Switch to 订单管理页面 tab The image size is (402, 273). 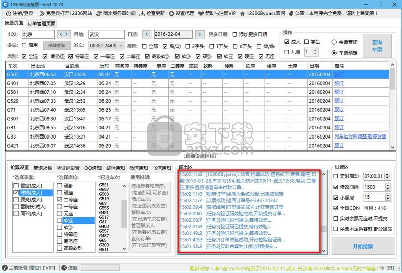coord(41,23)
